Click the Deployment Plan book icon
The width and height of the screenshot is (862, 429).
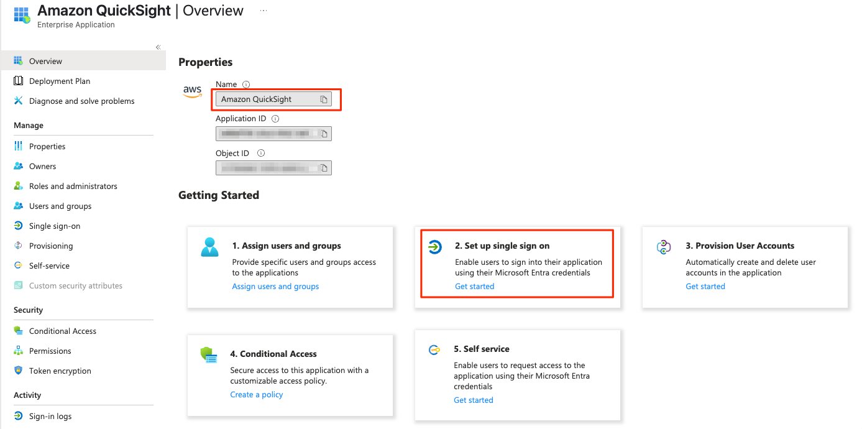point(18,81)
